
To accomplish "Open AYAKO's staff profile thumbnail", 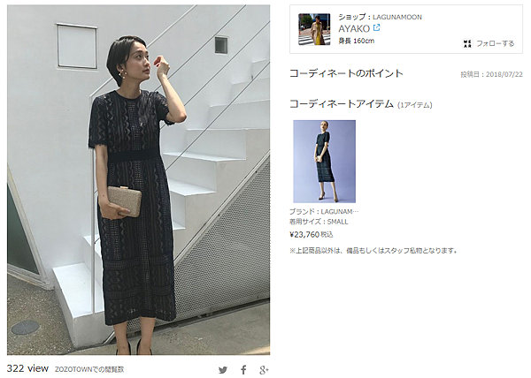I will point(314,29).
